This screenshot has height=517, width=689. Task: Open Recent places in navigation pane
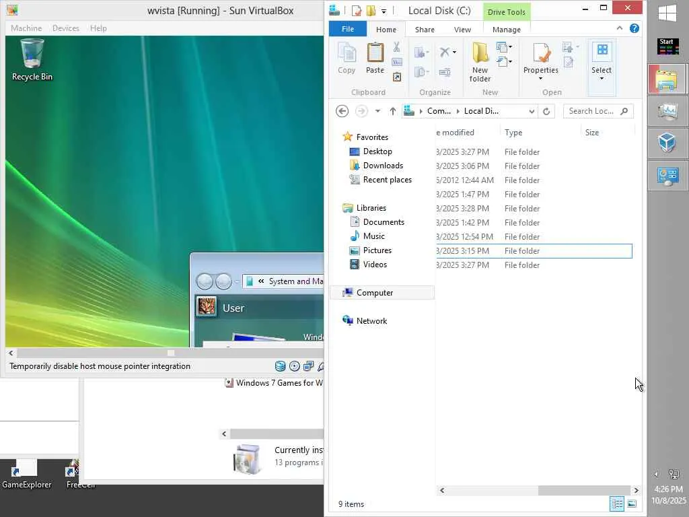pos(387,179)
